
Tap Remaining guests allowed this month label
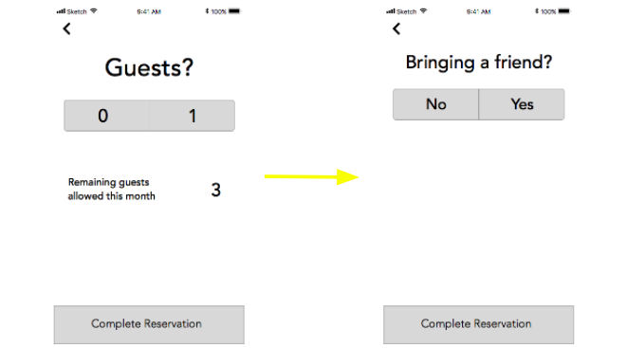click(x=111, y=189)
